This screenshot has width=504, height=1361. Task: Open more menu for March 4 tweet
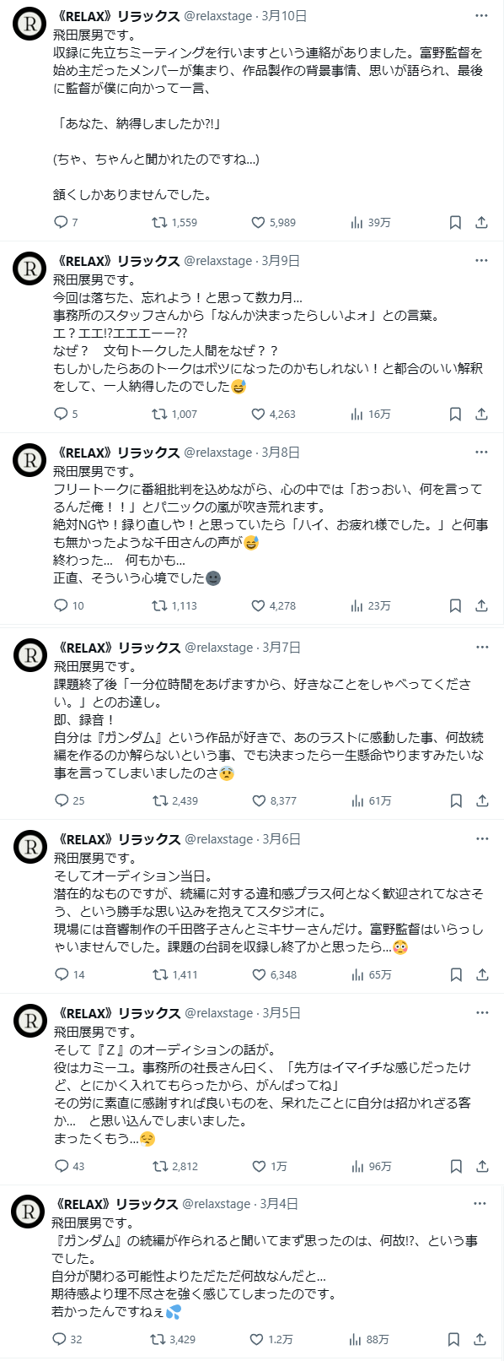pyautogui.click(x=480, y=1204)
